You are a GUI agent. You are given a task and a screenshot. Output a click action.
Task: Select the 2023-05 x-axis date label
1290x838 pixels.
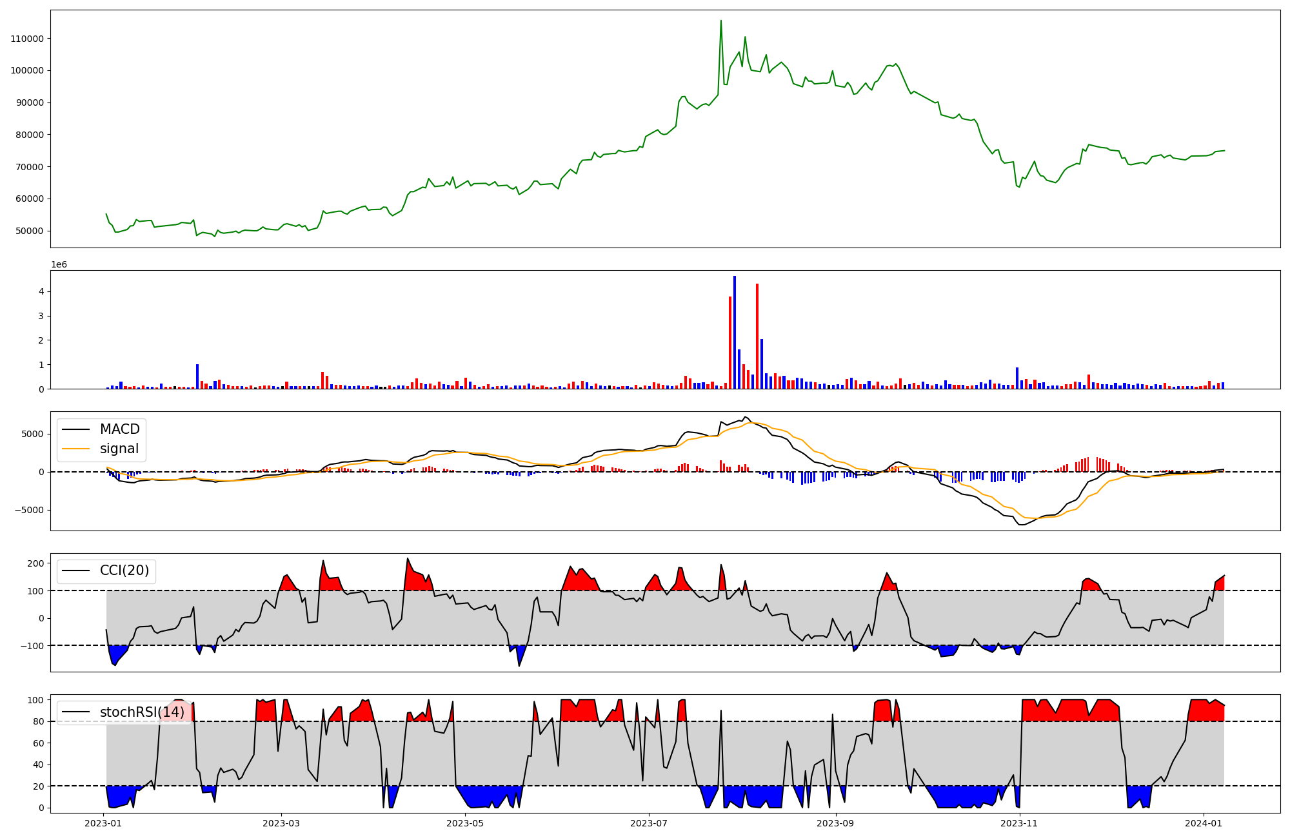click(x=465, y=823)
